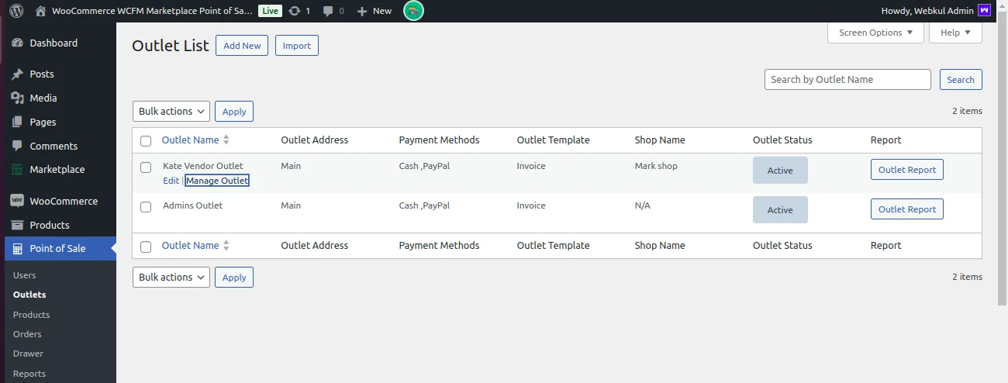Click the Live status badge

pyautogui.click(x=270, y=11)
